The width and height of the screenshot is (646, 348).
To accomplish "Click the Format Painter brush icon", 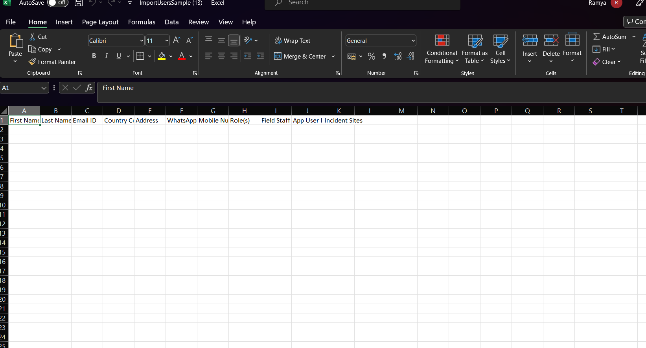I will (32, 62).
